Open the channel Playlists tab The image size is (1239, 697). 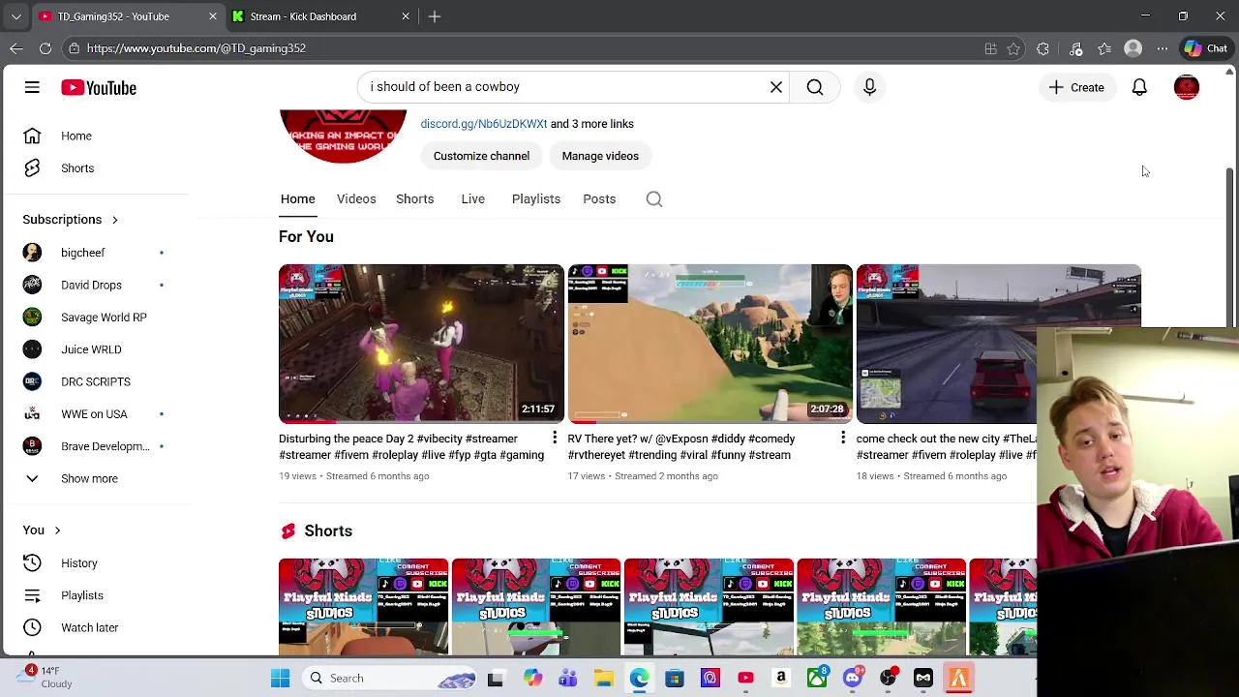pyautogui.click(x=535, y=198)
